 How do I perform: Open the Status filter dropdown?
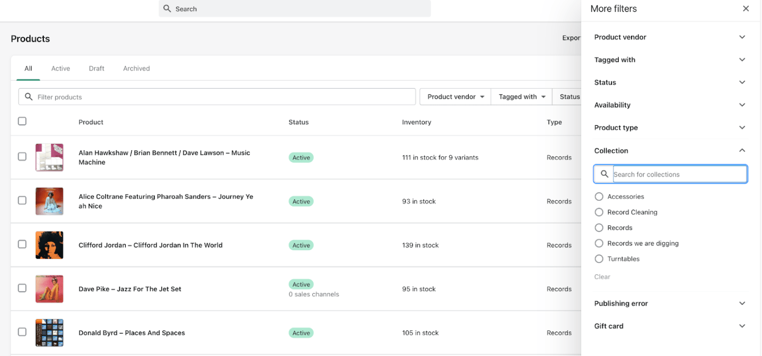tap(569, 96)
